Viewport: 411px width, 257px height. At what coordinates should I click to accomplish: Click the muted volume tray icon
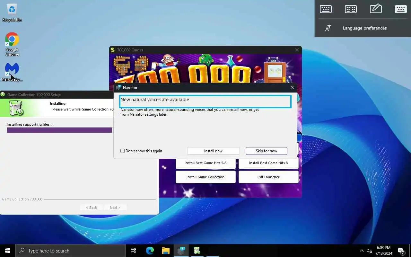[370, 251]
